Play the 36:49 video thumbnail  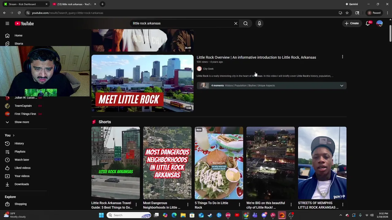click(142, 40)
